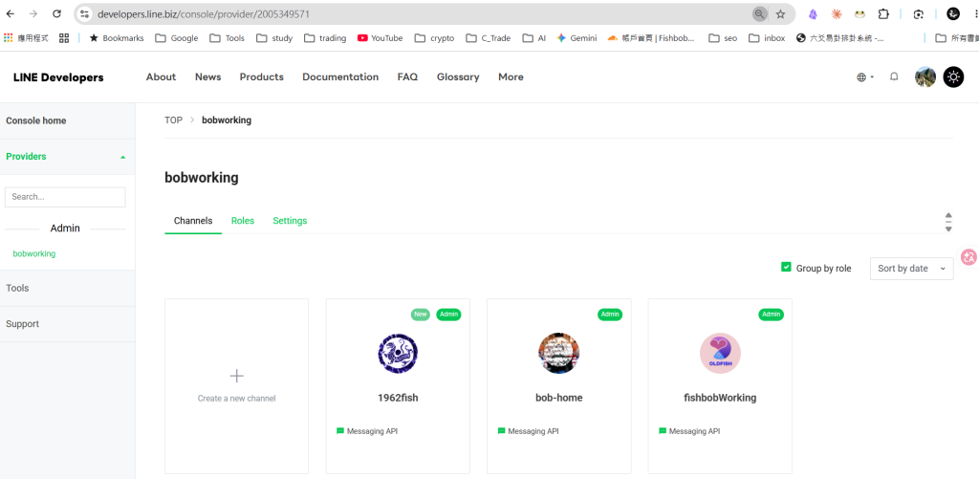Select bobworking provider in sidebar

pos(34,253)
